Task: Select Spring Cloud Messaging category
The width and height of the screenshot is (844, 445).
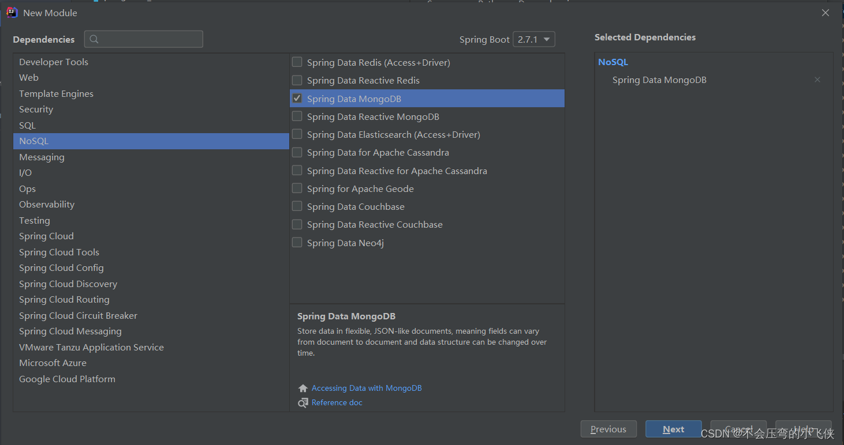Action: [151, 331]
